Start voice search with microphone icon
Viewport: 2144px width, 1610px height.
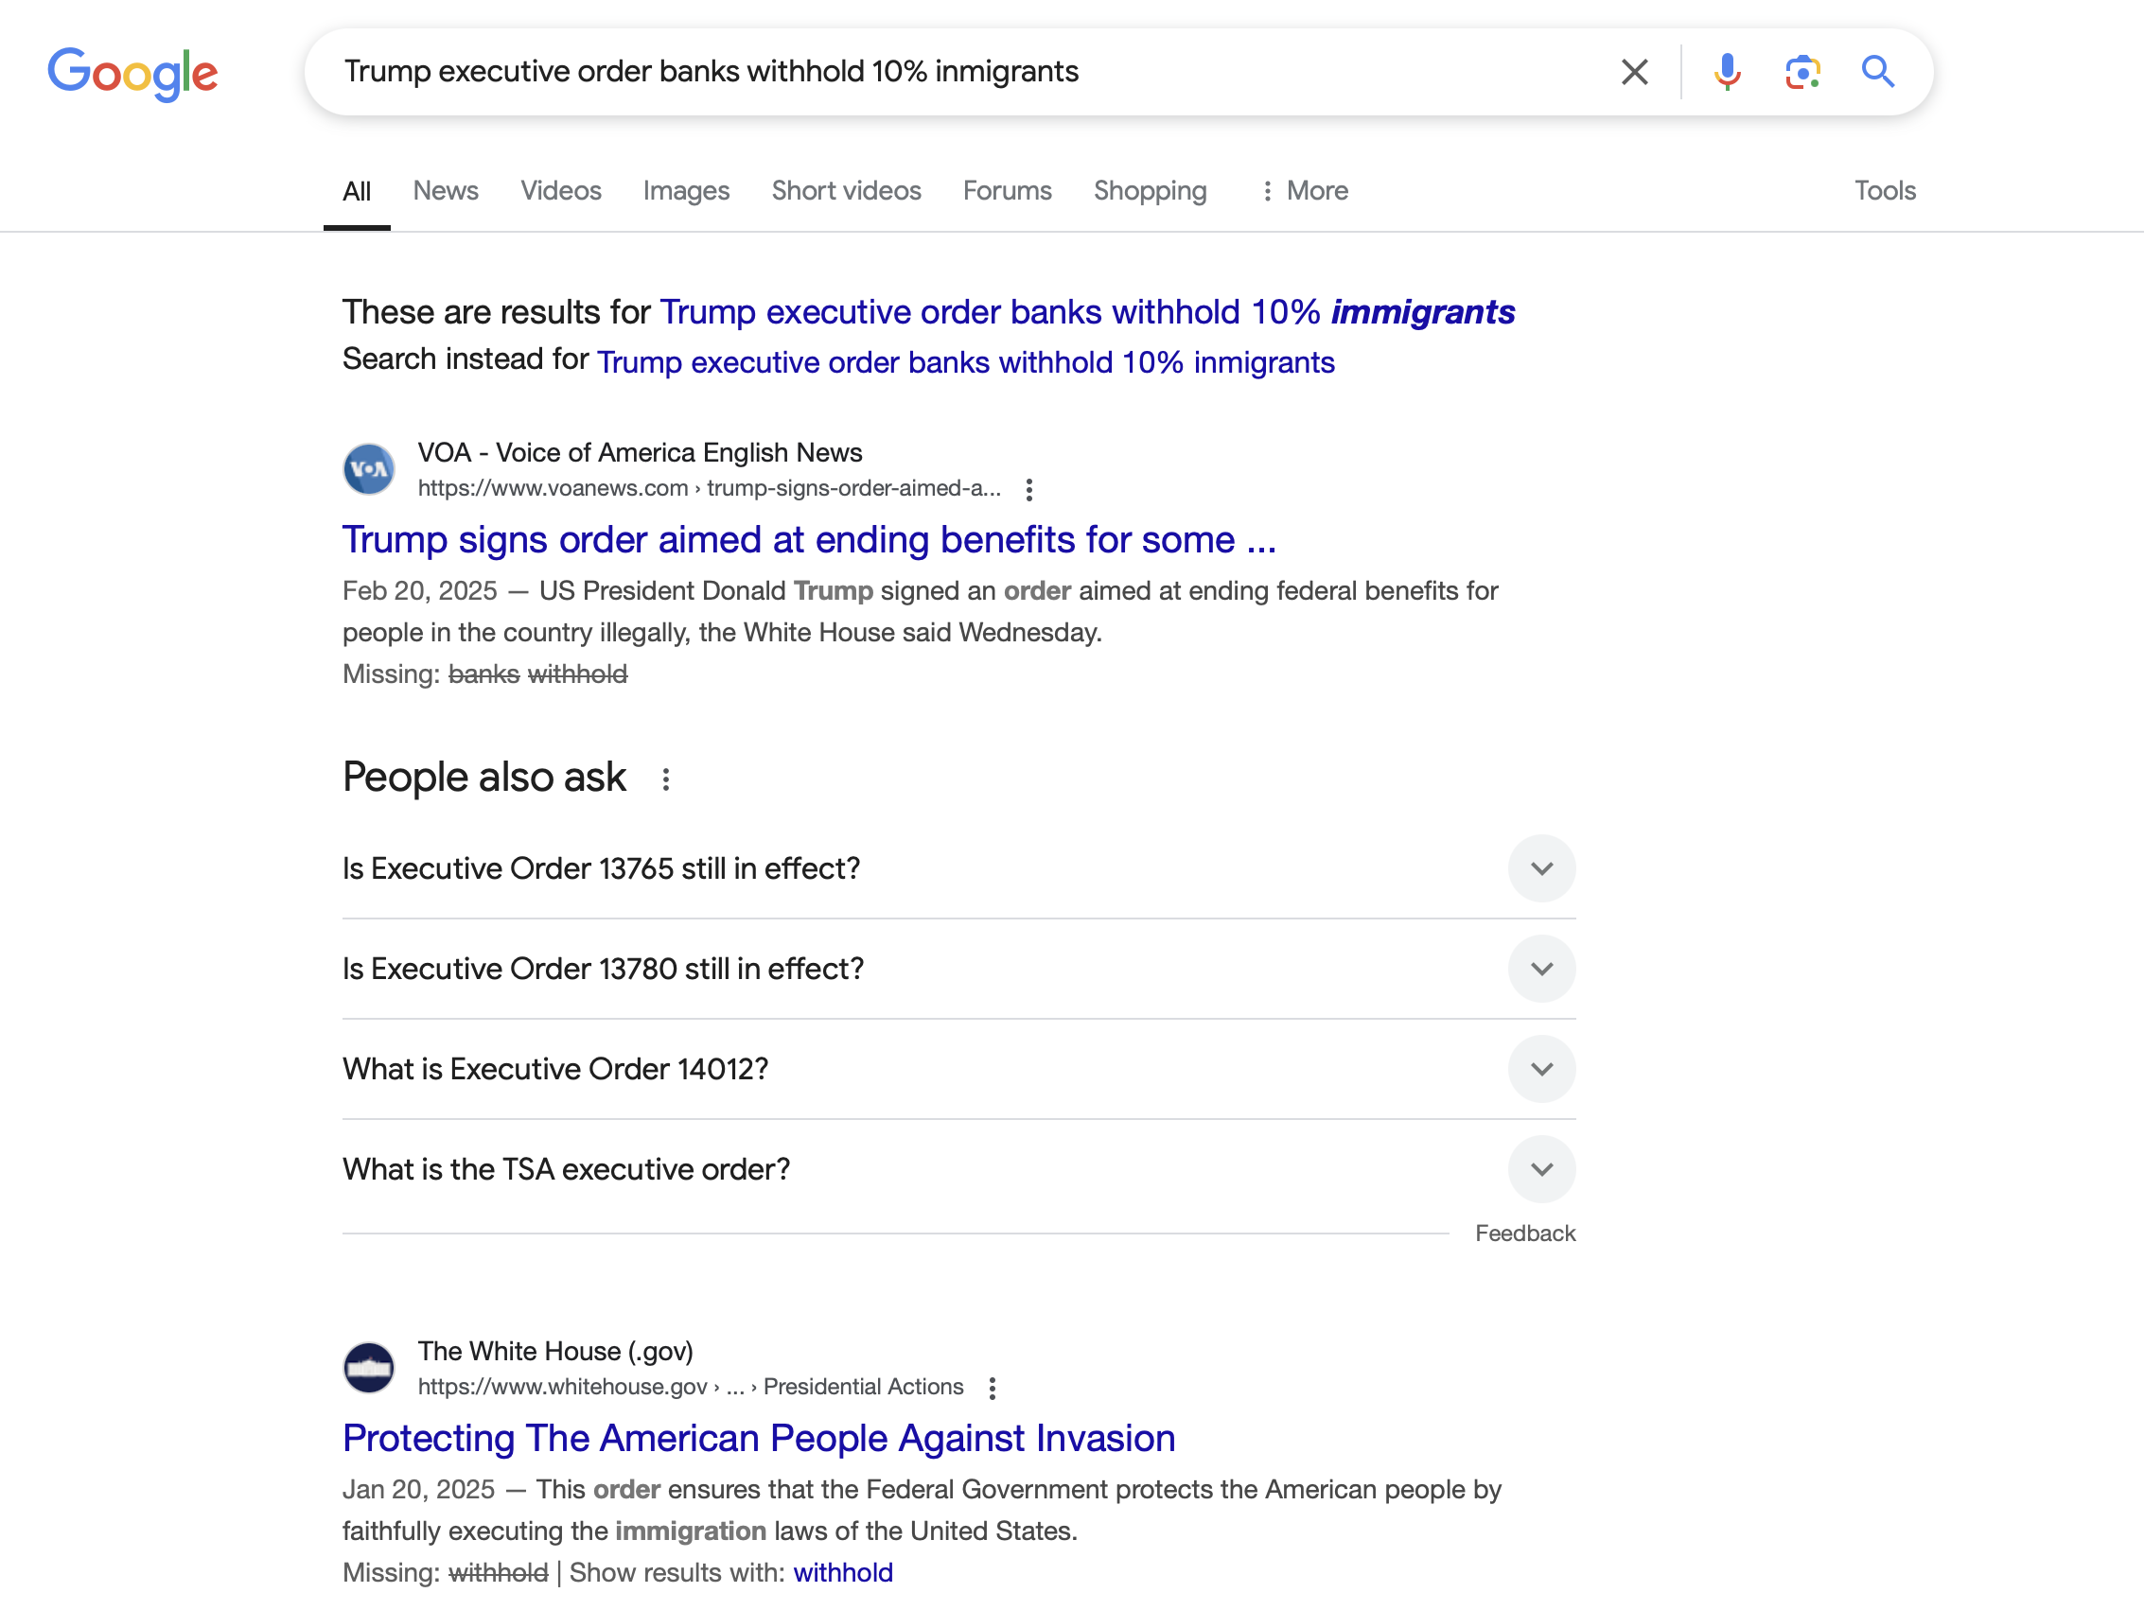point(1726,72)
